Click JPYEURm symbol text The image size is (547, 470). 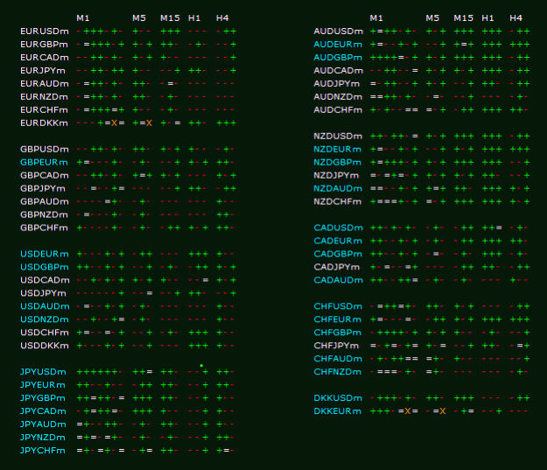[43, 385]
